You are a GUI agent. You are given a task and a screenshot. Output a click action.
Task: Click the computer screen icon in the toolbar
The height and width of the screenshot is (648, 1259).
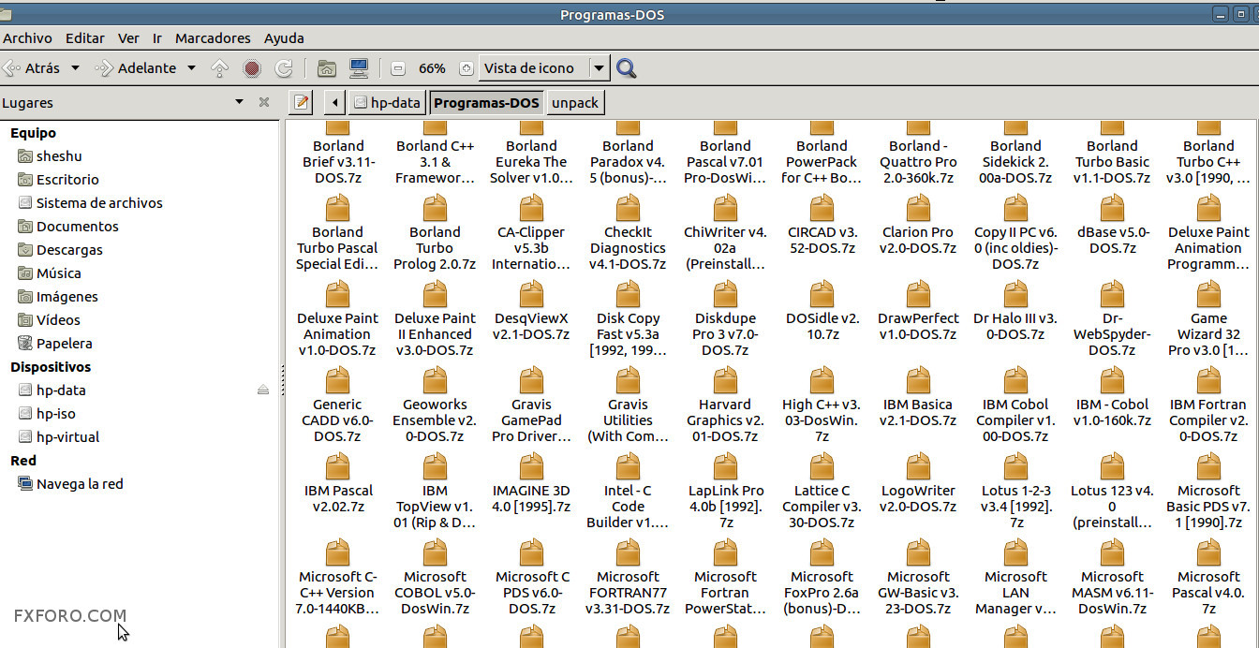[357, 67]
